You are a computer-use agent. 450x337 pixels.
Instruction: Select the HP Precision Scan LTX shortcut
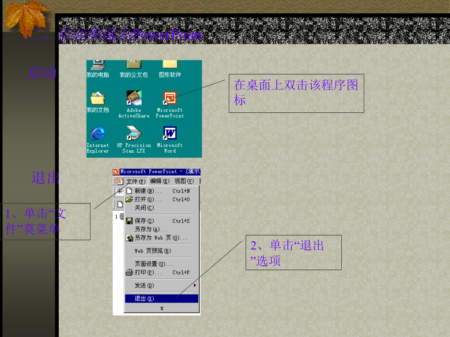[134, 139]
